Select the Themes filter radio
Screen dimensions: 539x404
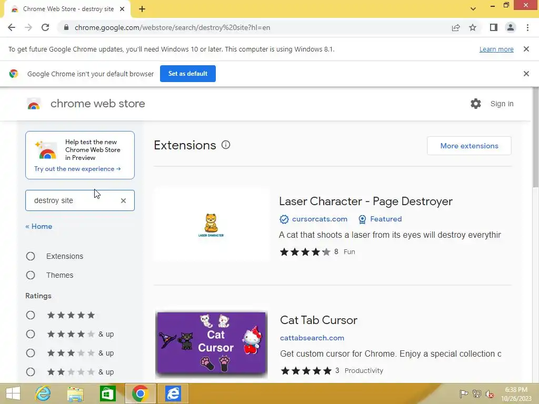[31, 275]
